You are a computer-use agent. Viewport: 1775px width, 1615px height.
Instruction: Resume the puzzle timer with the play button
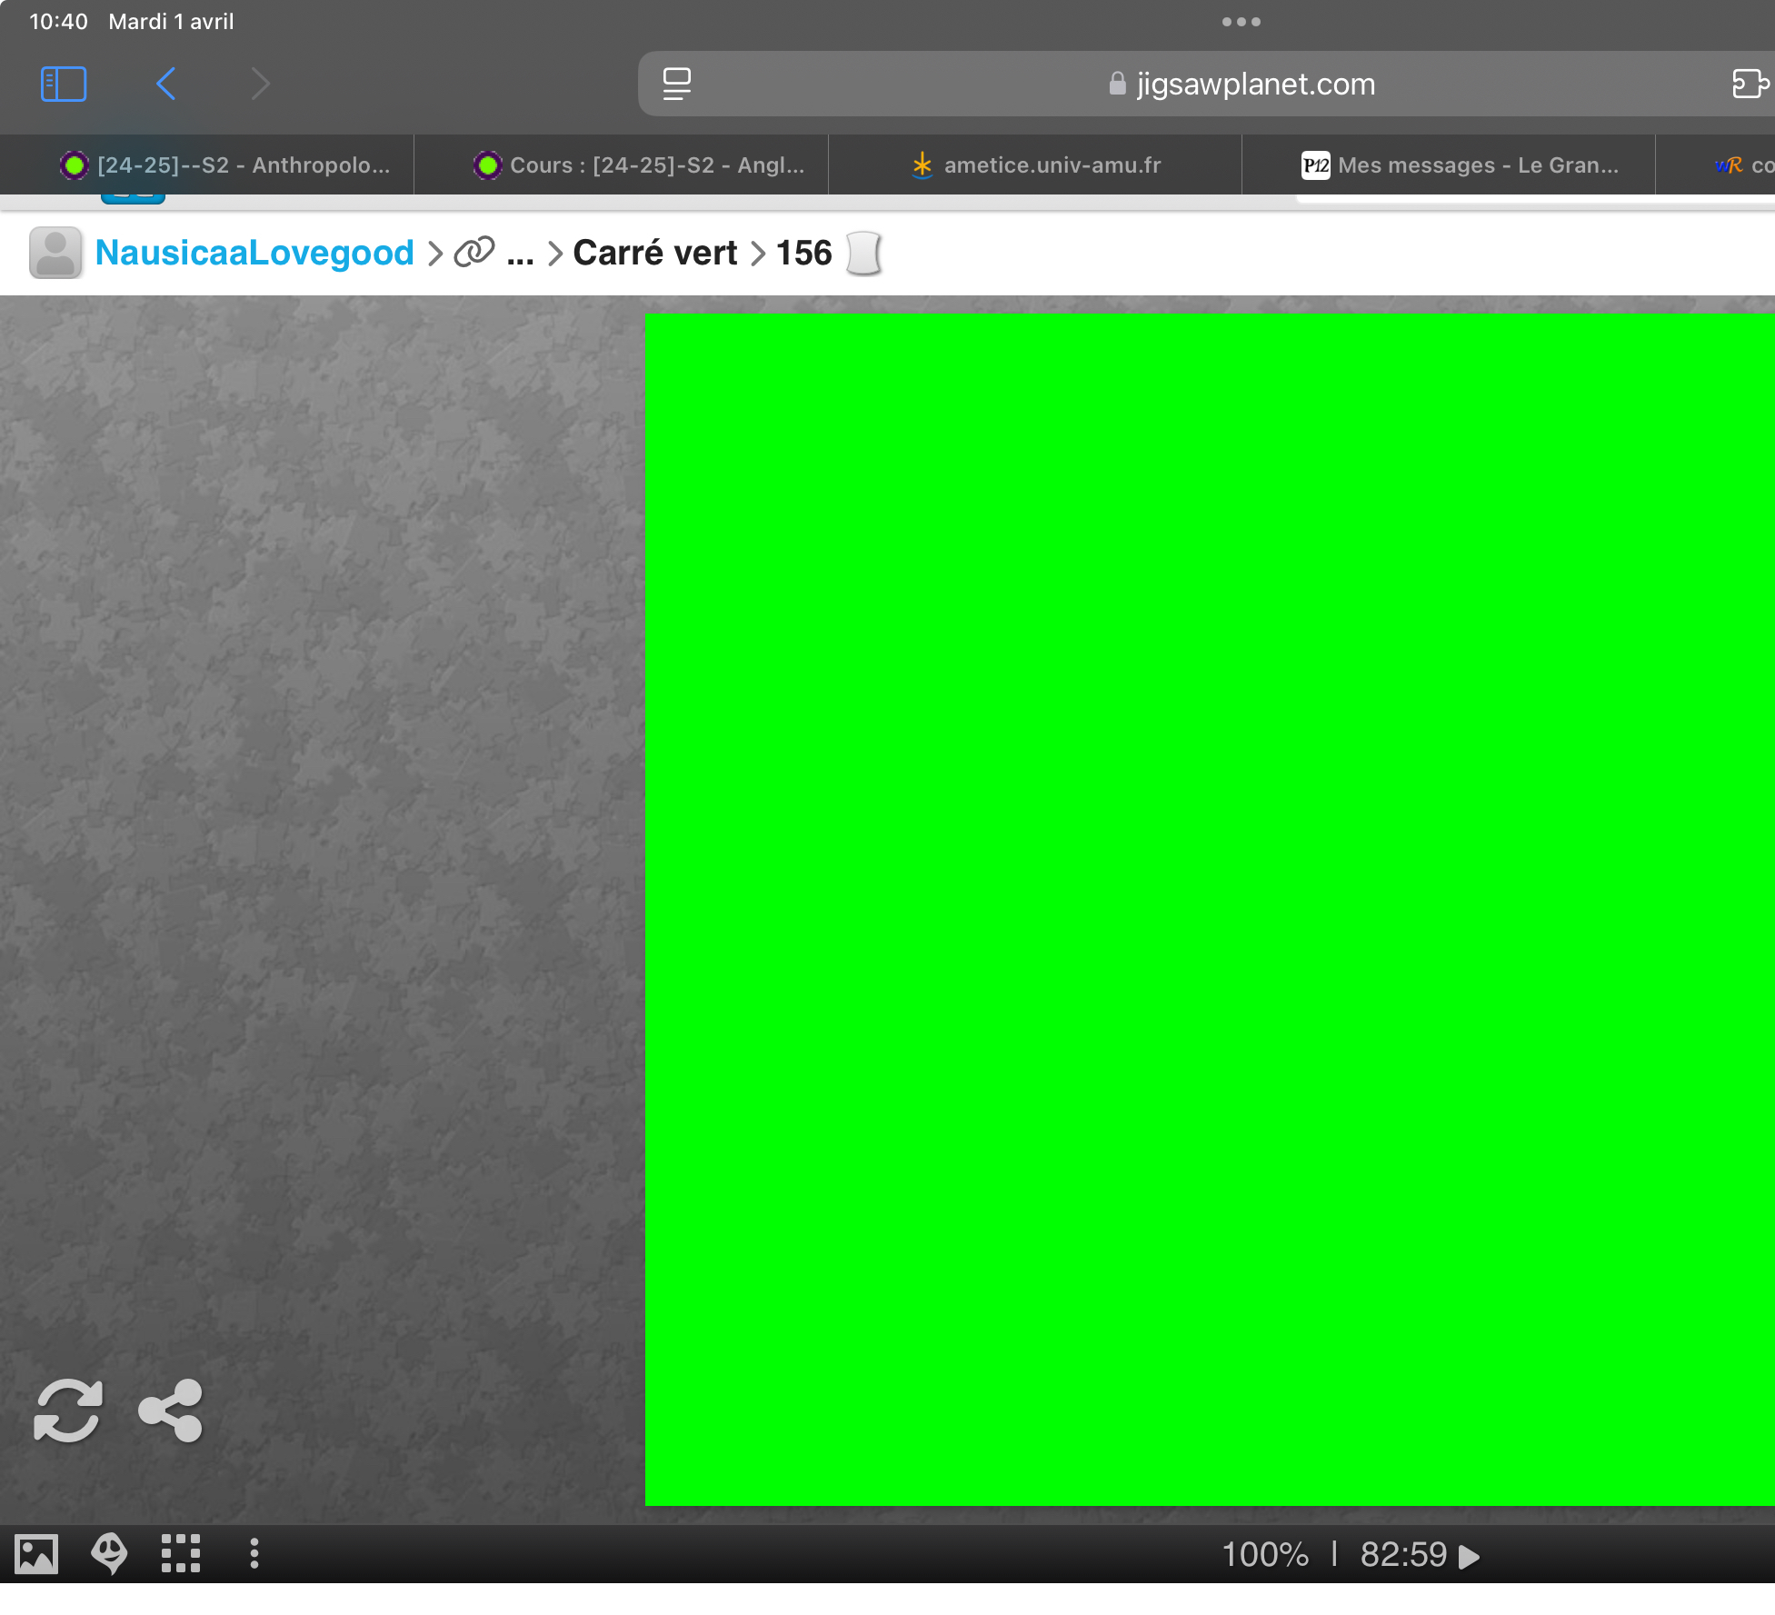1469,1556
